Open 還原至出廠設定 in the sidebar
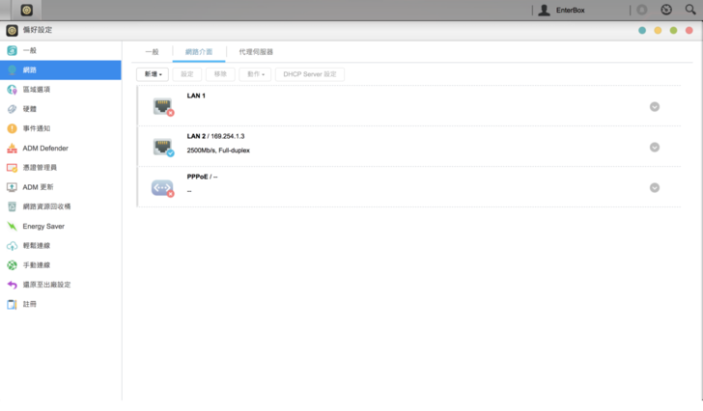The width and height of the screenshot is (703, 411). [61, 285]
